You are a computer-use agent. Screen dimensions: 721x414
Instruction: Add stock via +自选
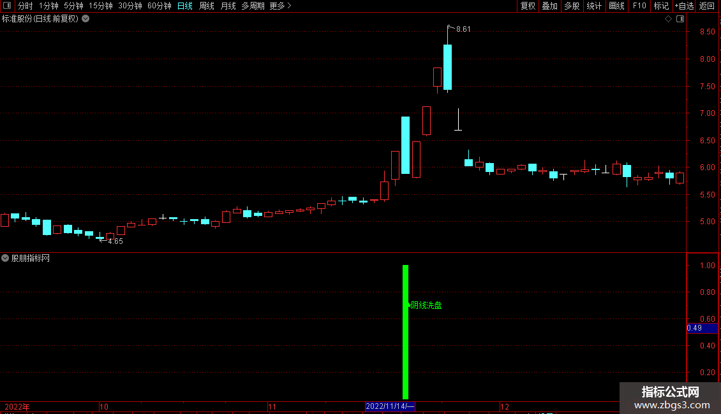click(684, 6)
